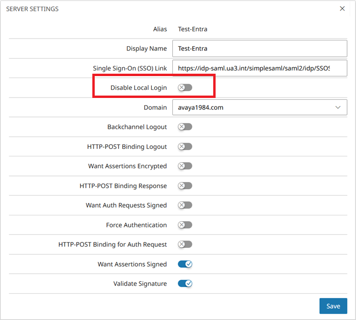
Task: Expand Domain list using chevron arrow
Action: click(338, 107)
